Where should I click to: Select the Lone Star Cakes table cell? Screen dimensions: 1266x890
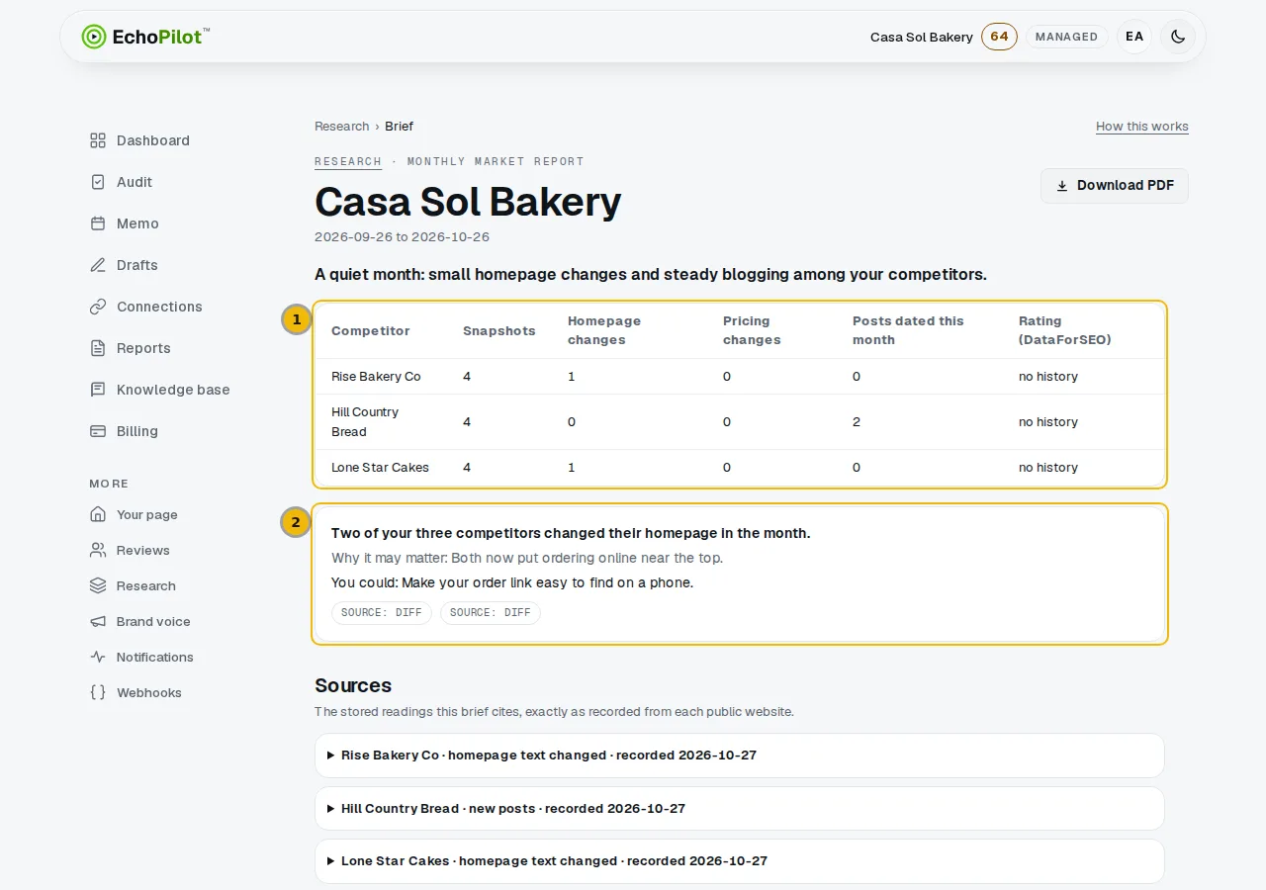tap(381, 468)
